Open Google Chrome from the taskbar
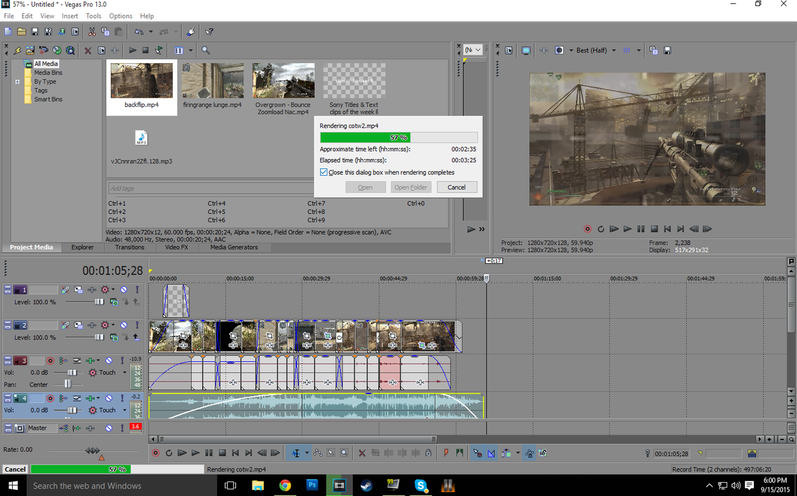 (285, 485)
